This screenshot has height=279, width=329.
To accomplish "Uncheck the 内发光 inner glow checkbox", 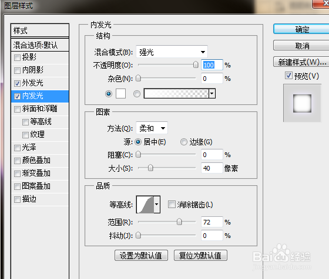I will tap(17, 96).
